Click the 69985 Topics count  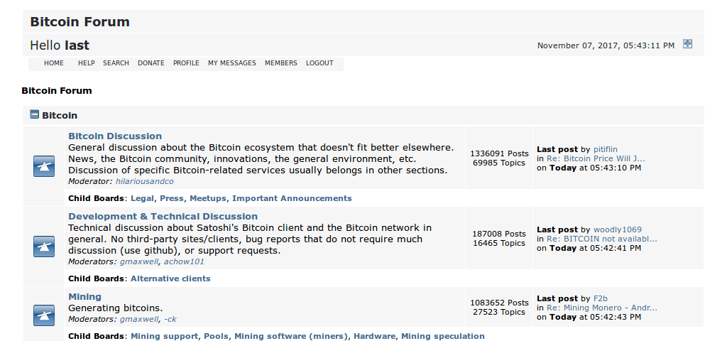point(499,163)
